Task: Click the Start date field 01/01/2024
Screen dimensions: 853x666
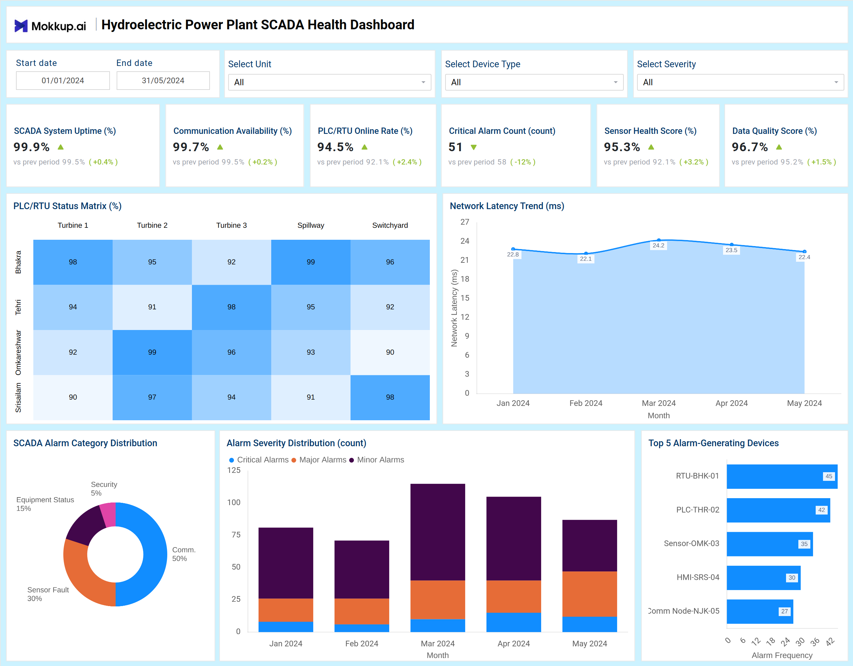Action: 63,81
